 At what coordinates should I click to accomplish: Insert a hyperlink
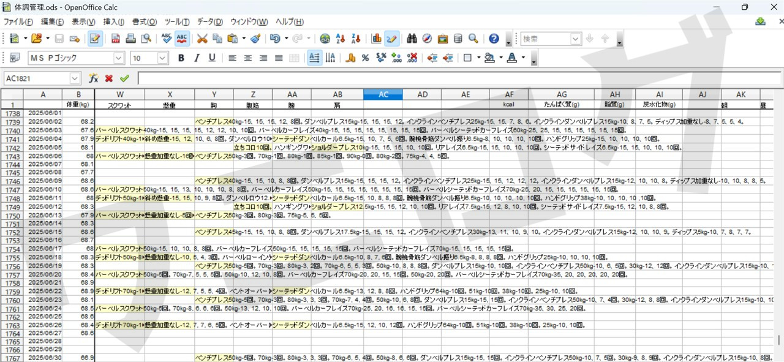[325, 39]
